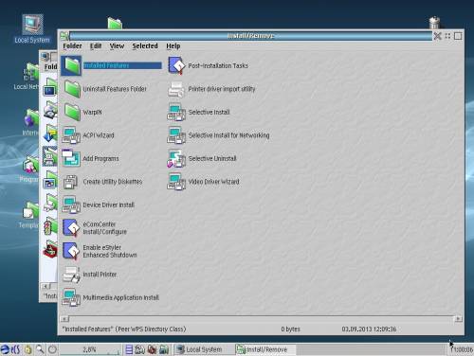Open the Add Programs icon
The width and height of the screenshot is (474, 356).
pyautogui.click(x=71, y=158)
